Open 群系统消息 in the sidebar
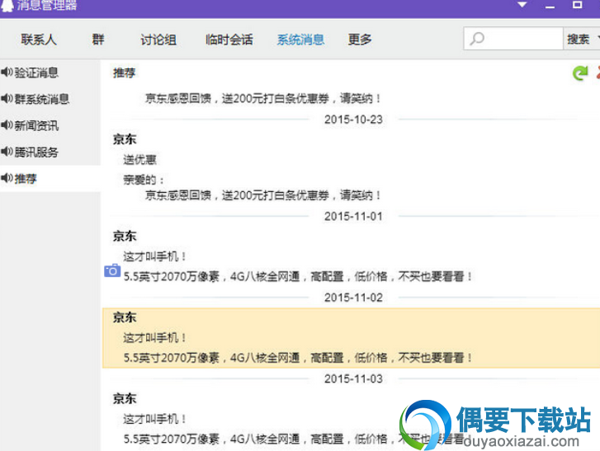 pos(50,99)
